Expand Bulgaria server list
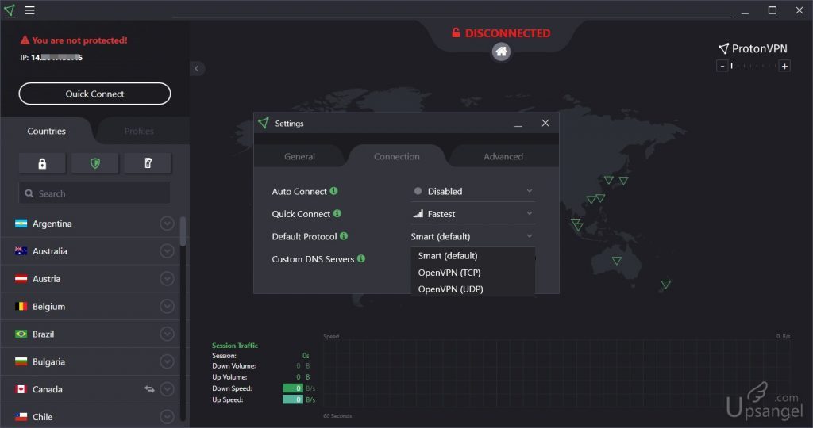The image size is (813, 428). (167, 361)
